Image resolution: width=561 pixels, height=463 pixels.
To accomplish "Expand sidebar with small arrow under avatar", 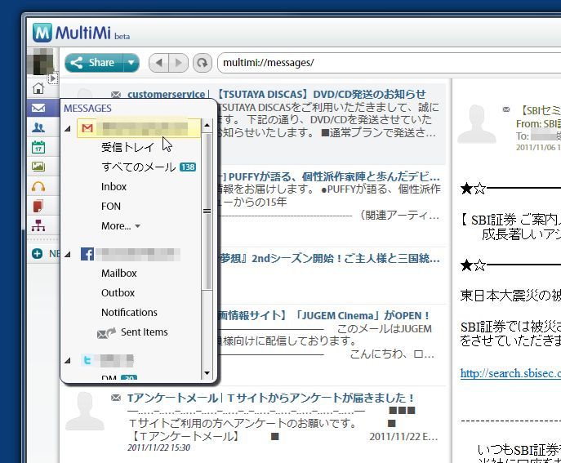I will 53,78.
